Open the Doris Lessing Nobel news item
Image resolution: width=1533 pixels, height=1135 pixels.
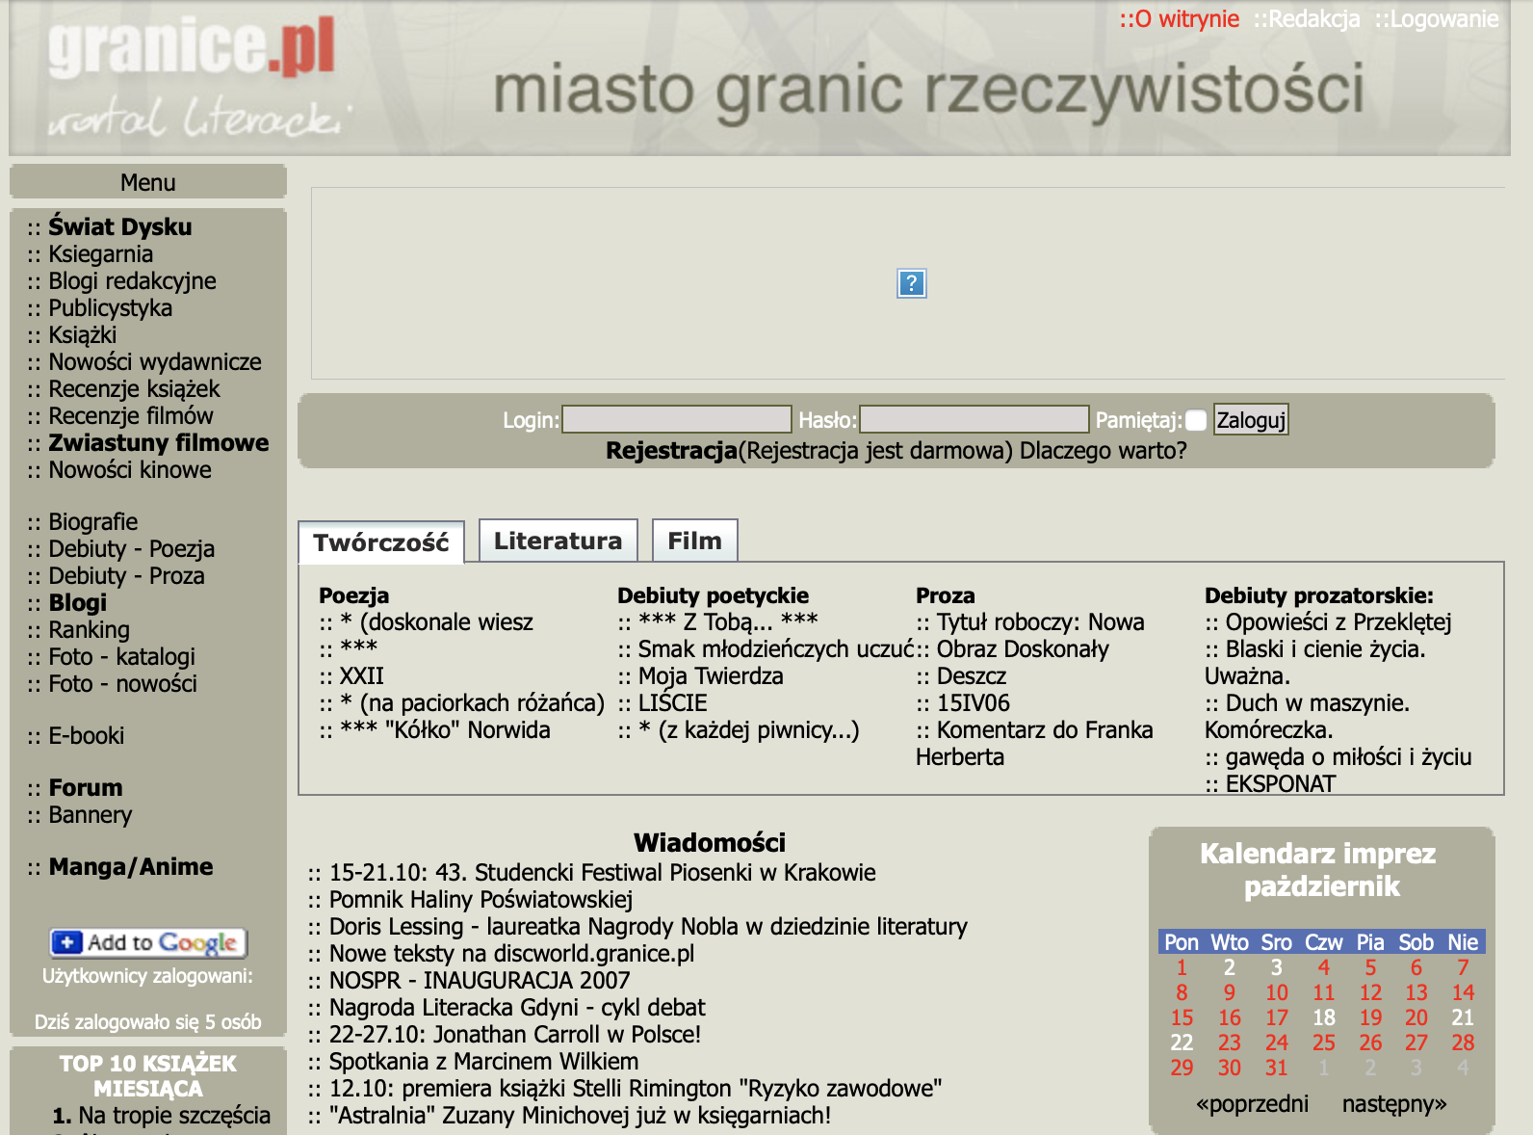pyautogui.click(x=647, y=927)
